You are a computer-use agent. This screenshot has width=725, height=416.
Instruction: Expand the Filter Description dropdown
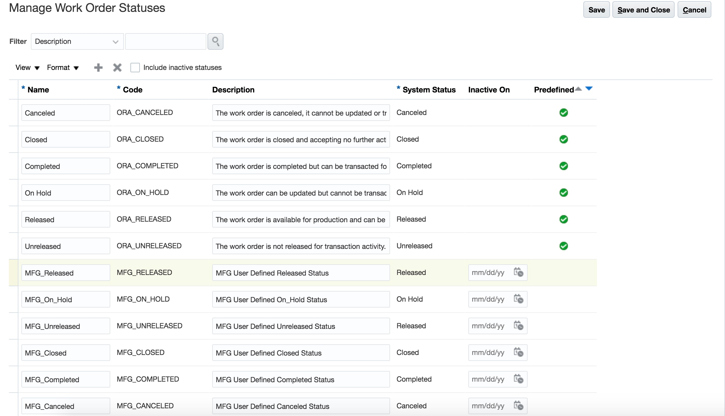point(115,42)
